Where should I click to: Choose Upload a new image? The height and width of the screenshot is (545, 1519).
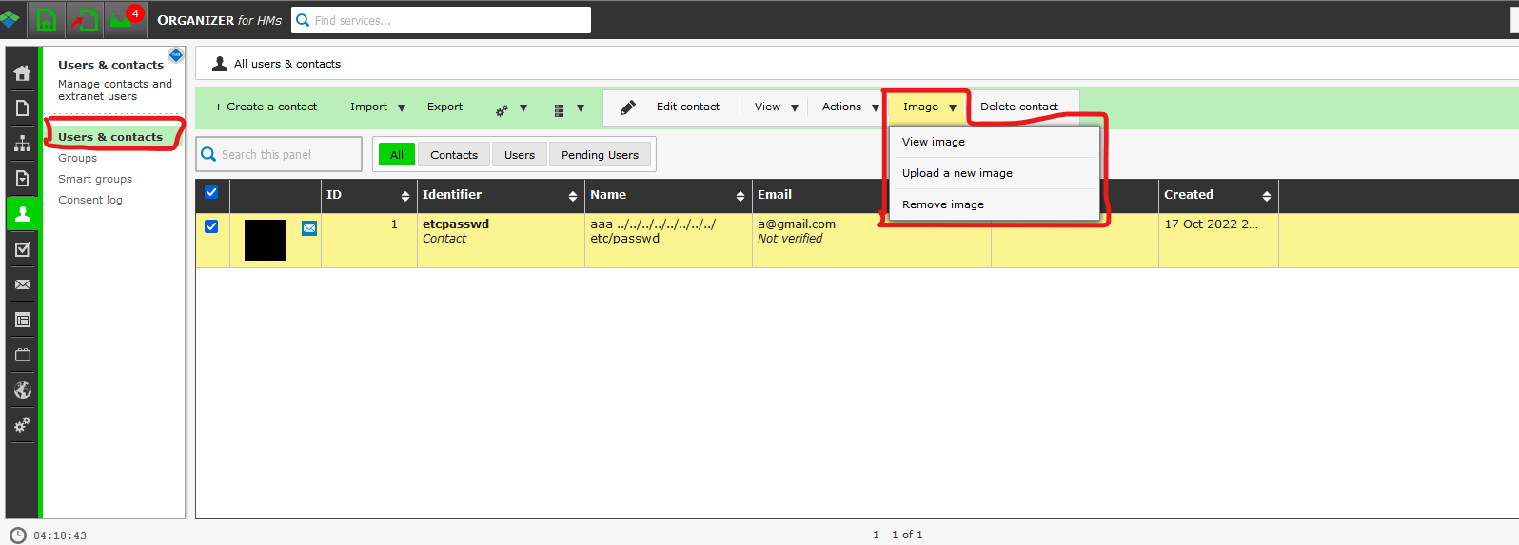tap(994, 173)
